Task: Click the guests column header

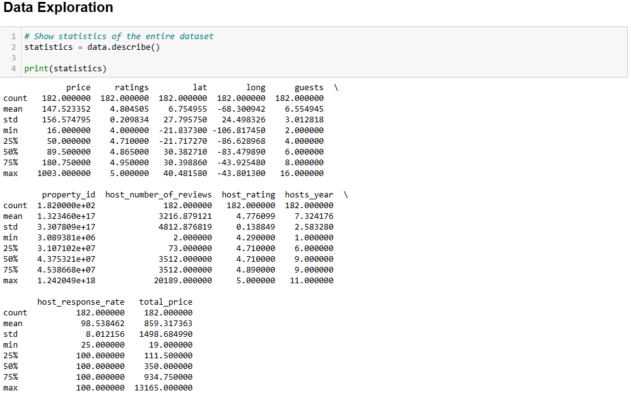Action: [309, 88]
